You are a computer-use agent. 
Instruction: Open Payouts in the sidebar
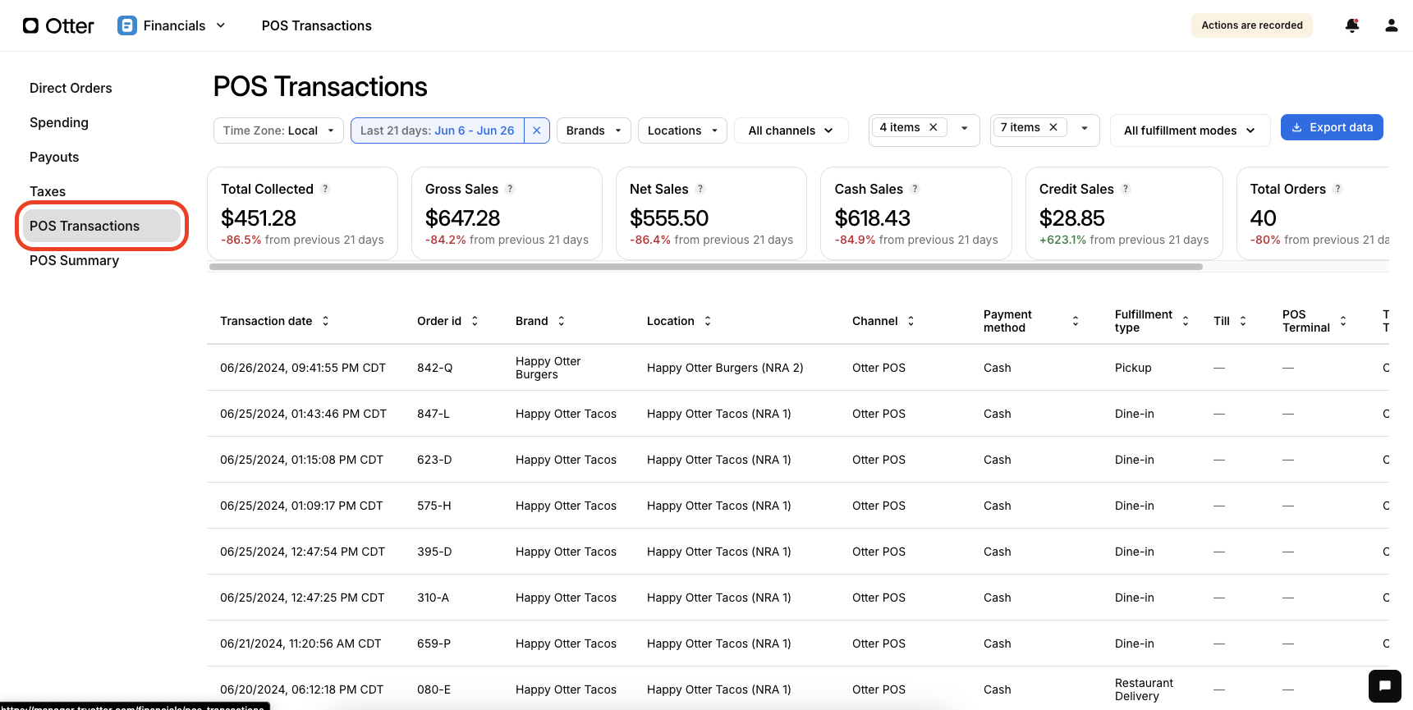pyautogui.click(x=54, y=157)
